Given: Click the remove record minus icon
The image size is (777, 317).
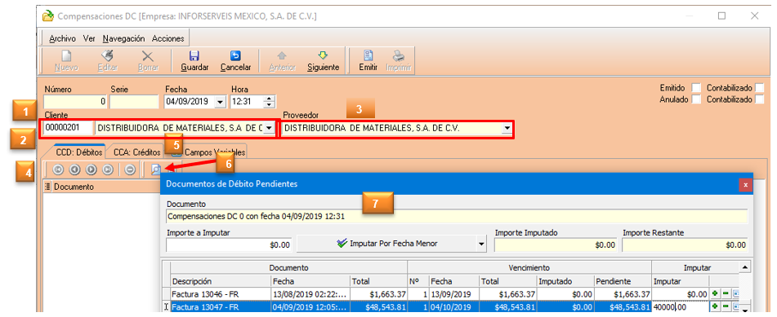Looking at the screenshot, I should coord(131,170).
